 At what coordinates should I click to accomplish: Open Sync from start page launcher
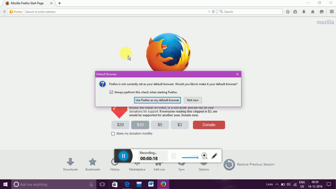coord(182,167)
